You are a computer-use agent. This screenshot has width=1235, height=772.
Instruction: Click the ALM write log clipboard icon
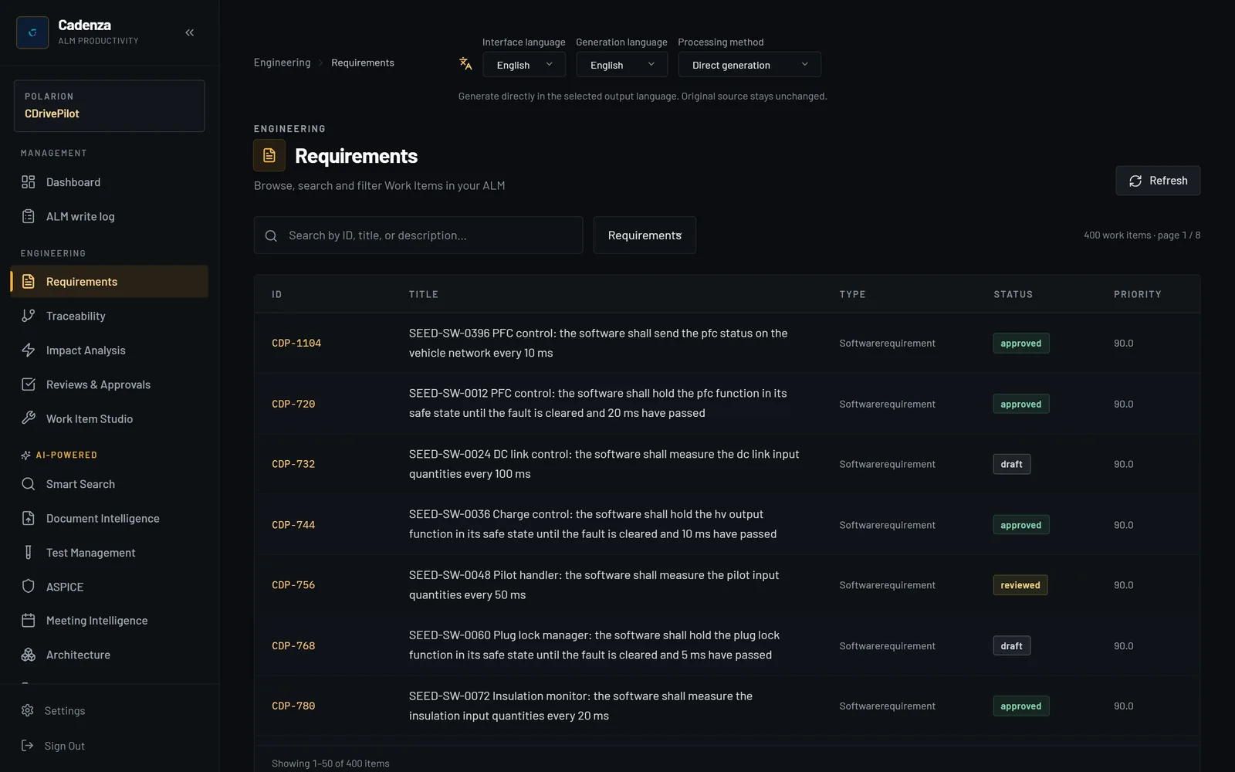click(29, 216)
